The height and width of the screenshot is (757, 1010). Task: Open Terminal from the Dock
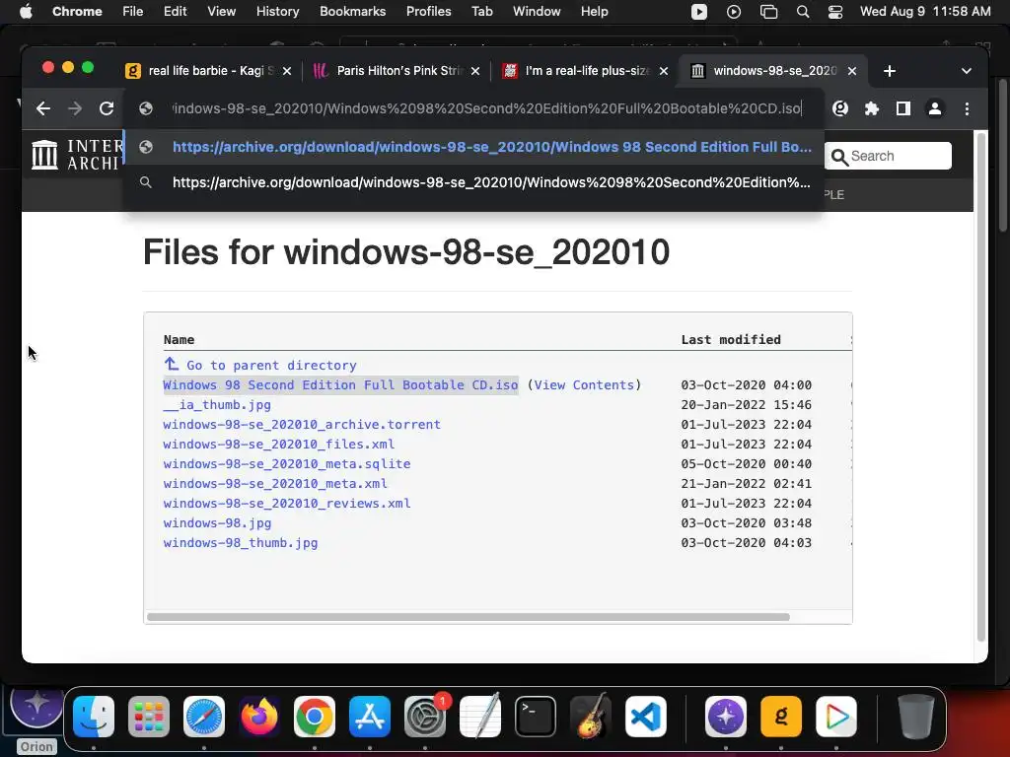(x=536, y=717)
